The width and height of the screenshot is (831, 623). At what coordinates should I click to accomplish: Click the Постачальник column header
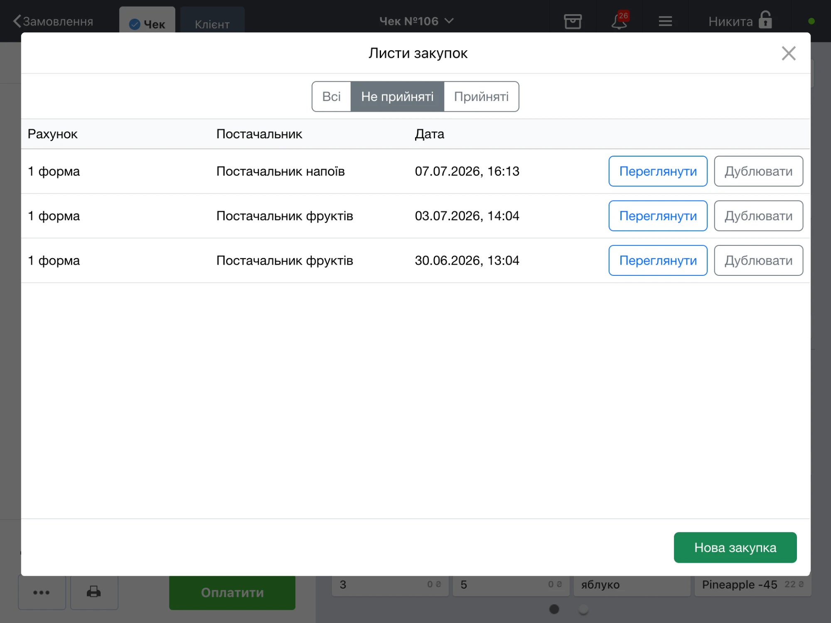pyautogui.click(x=259, y=134)
